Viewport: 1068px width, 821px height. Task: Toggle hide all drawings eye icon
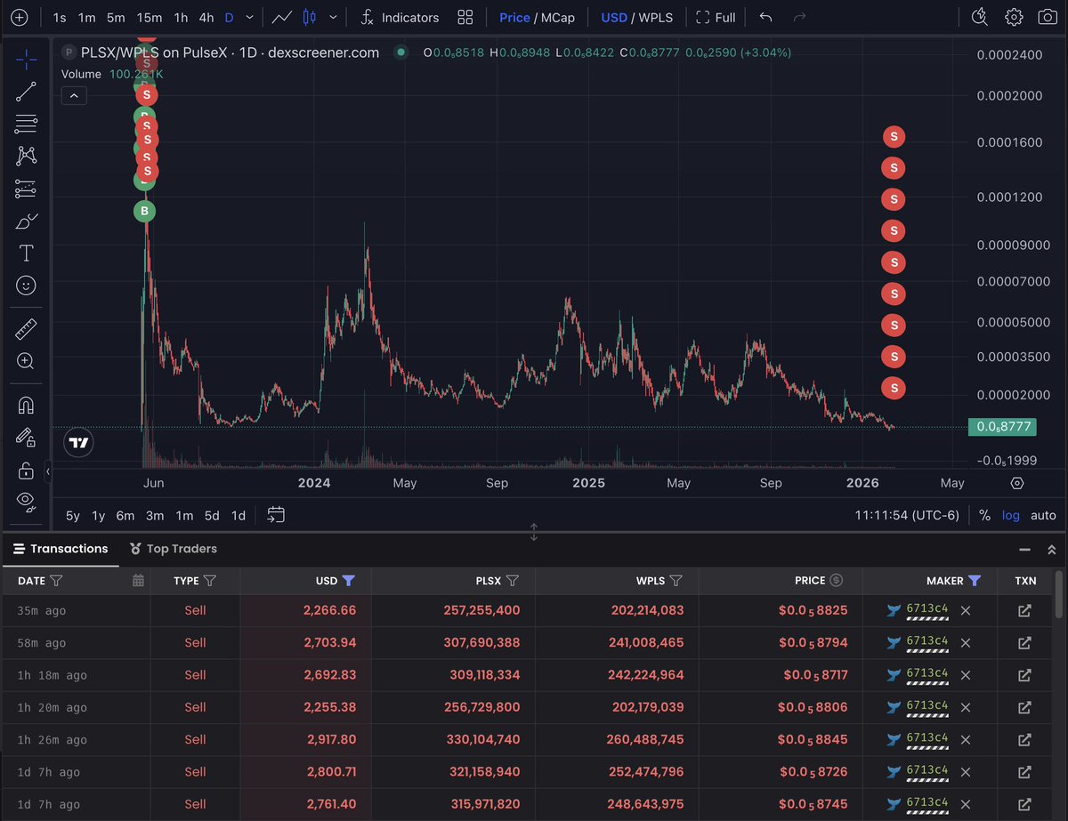(x=26, y=502)
